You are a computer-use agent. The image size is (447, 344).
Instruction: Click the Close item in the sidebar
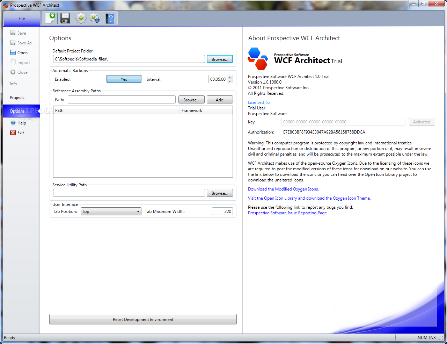click(x=19, y=72)
